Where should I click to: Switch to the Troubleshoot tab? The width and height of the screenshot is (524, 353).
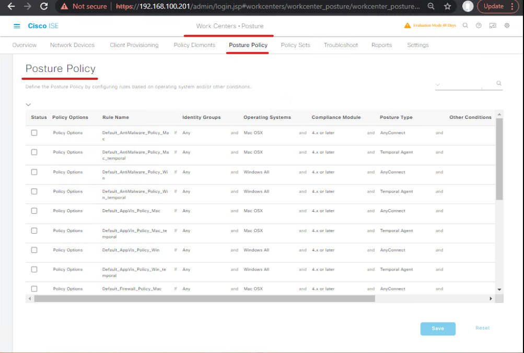tap(341, 45)
